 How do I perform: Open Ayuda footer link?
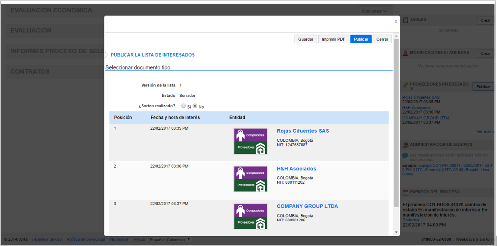pyautogui.click(x=139, y=240)
